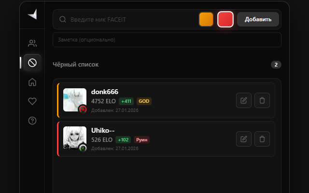Delete donk666 using the trash icon
309x193 pixels.
pyautogui.click(x=262, y=100)
